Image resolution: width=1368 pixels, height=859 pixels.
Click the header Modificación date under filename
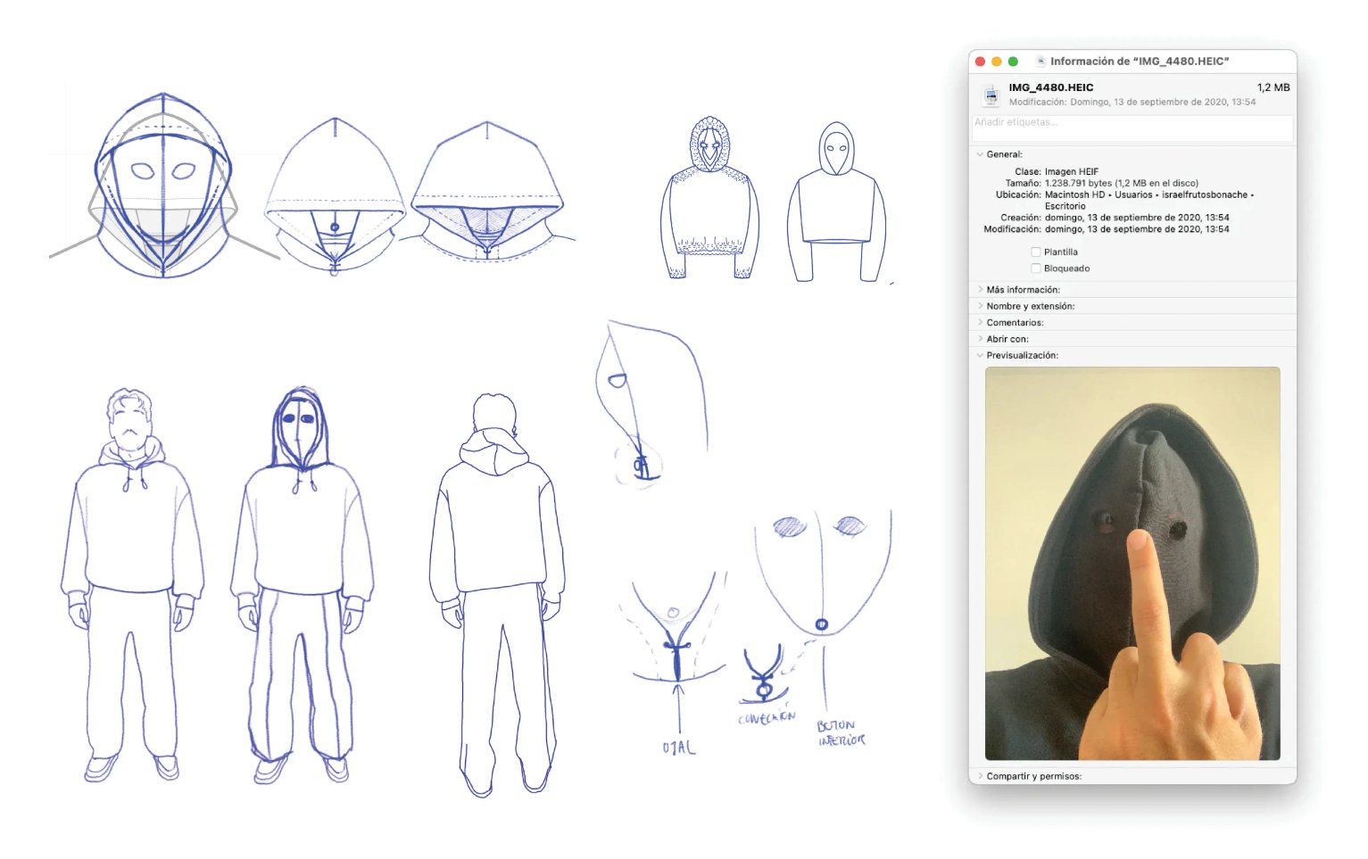coord(1132,102)
